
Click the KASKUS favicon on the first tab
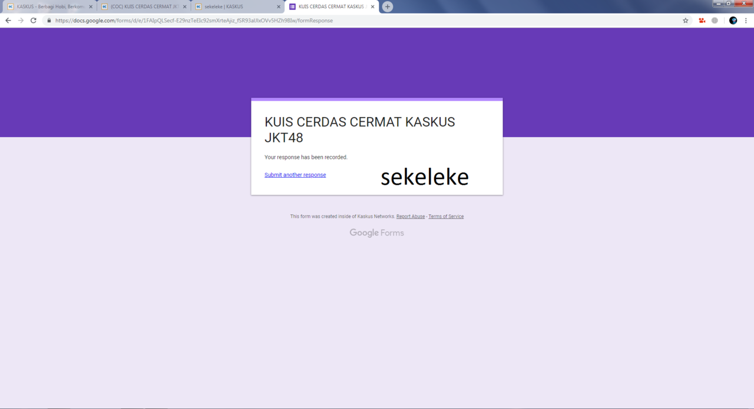tap(11, 6)
